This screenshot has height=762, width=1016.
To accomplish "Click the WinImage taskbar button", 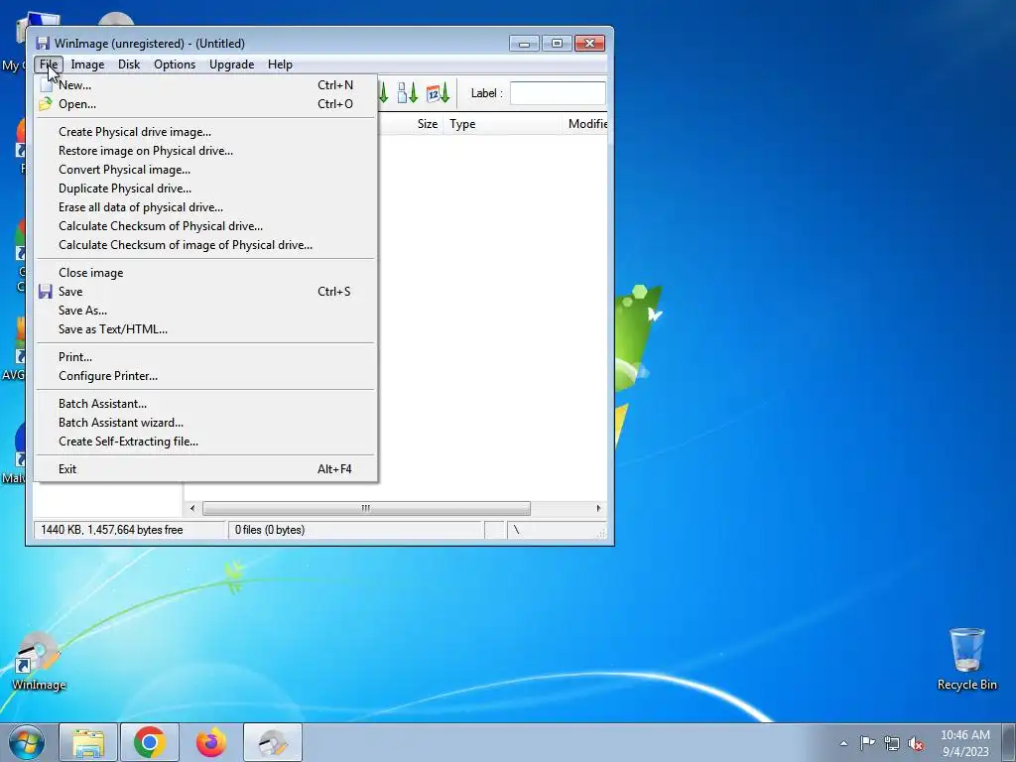I will (x=273, y=742).
